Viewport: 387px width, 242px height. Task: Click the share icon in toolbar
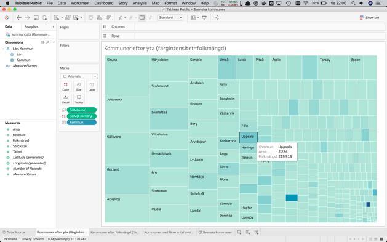(x=217, y=18)
